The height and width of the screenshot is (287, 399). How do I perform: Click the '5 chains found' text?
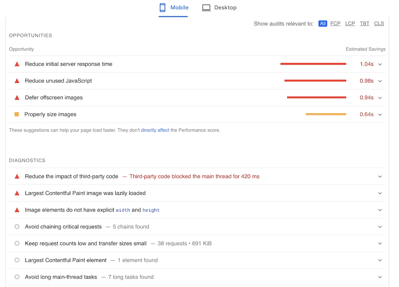(131, 227)
